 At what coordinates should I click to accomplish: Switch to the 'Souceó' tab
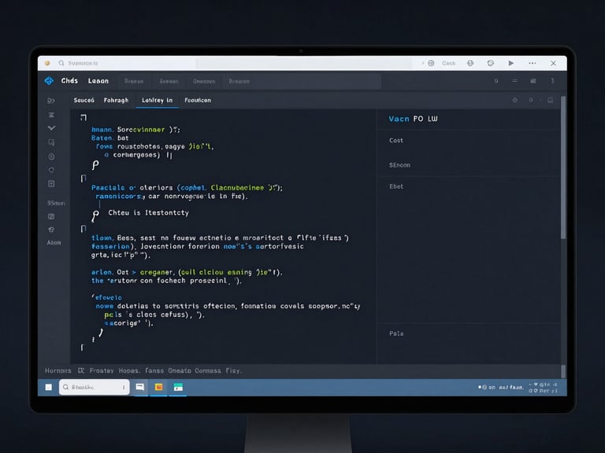[84, 100]
